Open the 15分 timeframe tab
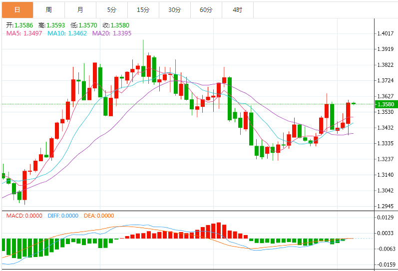This screenshot has height=271, width=398. 143,10
